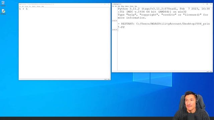Open Edit menu in IDLE Shell window
214x120 pixels.
pyautogui.click(x=116, y=6)
